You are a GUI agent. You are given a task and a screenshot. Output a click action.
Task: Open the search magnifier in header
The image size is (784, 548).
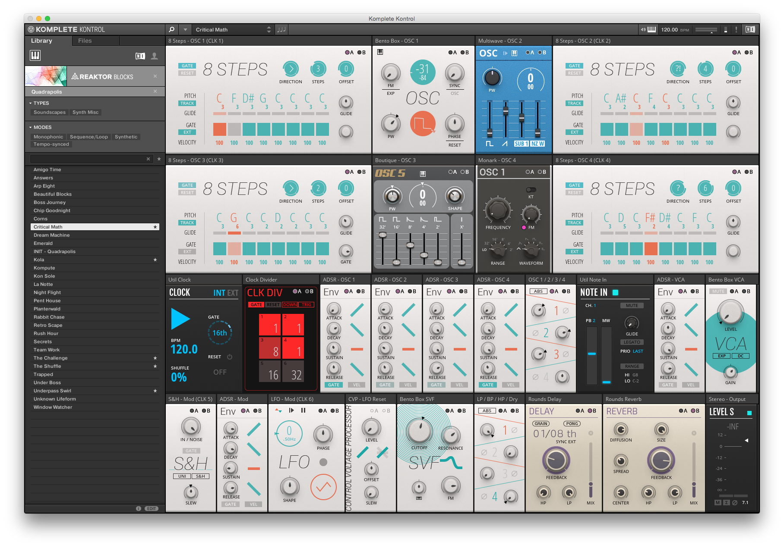click(172, 30)
